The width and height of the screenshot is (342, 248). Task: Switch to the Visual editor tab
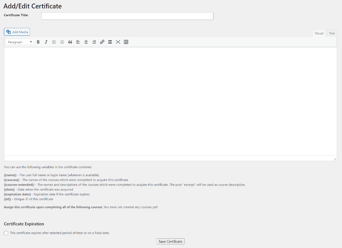319,33
